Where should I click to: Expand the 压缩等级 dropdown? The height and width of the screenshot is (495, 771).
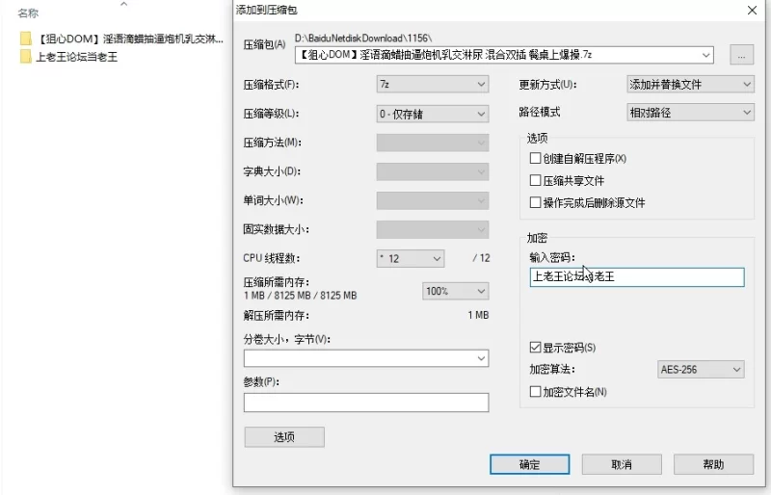432,114
